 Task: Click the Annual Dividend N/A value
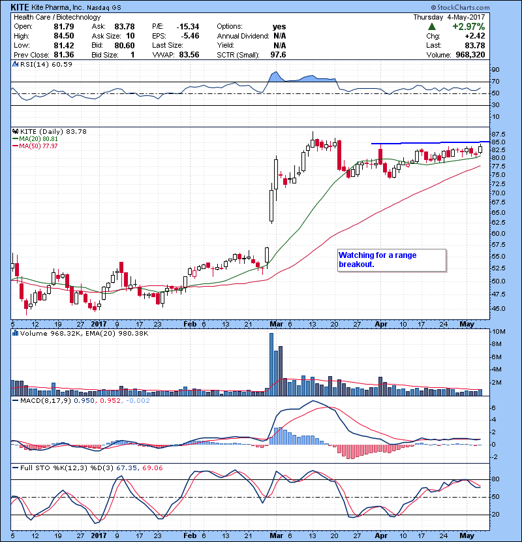click(x=279, y=36)
